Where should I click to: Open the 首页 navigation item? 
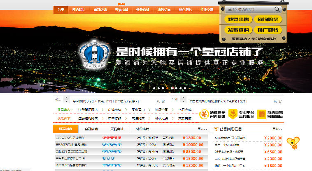(61, 9)
